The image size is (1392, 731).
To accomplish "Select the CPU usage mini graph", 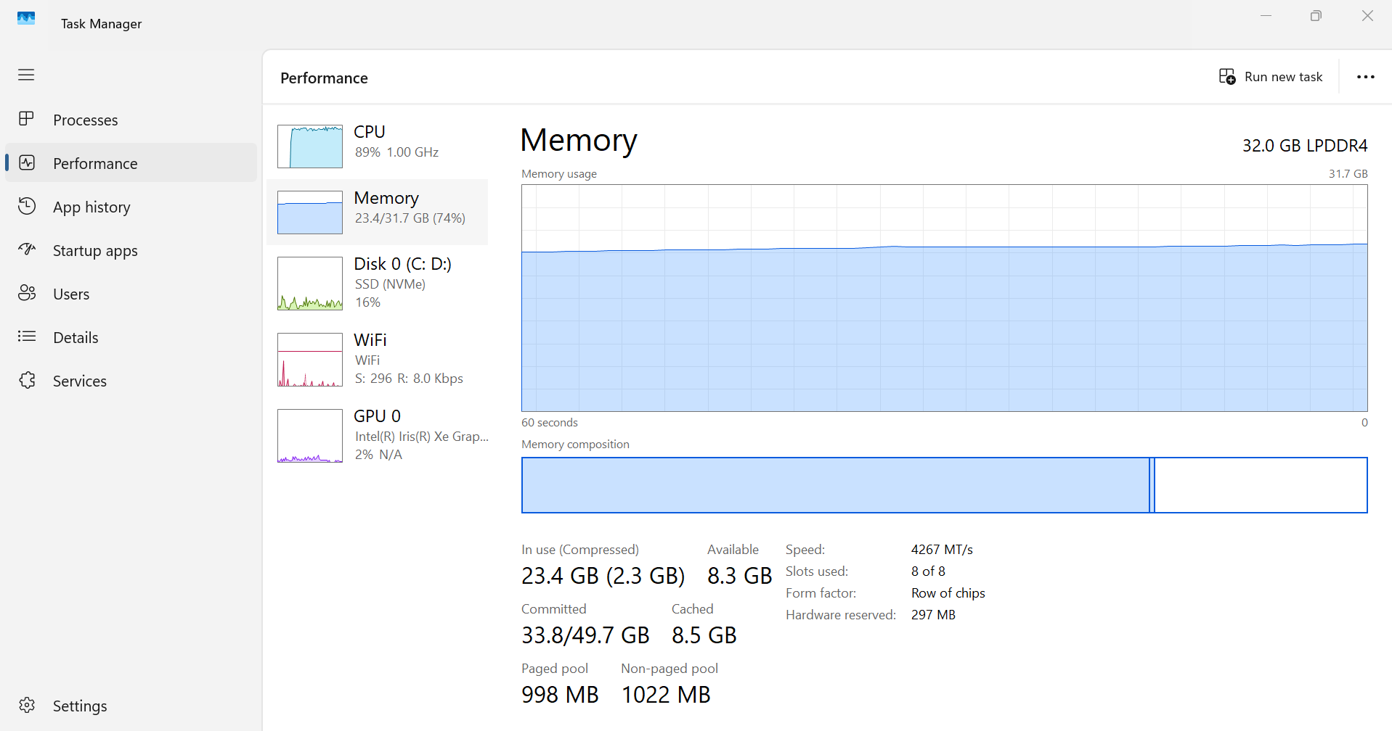I will point(310,146).
